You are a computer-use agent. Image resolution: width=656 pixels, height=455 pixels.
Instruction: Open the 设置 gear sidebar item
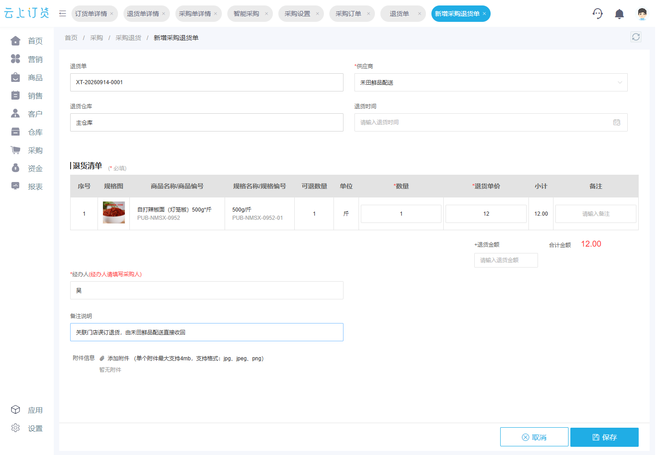(27, 428)
